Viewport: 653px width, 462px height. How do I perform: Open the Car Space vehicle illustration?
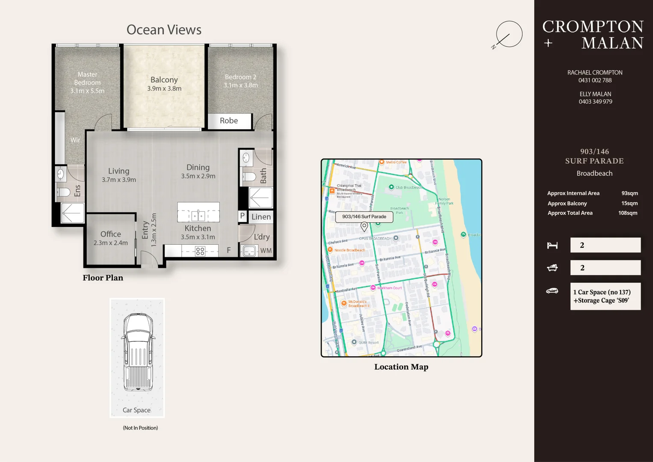coord(137,353)
